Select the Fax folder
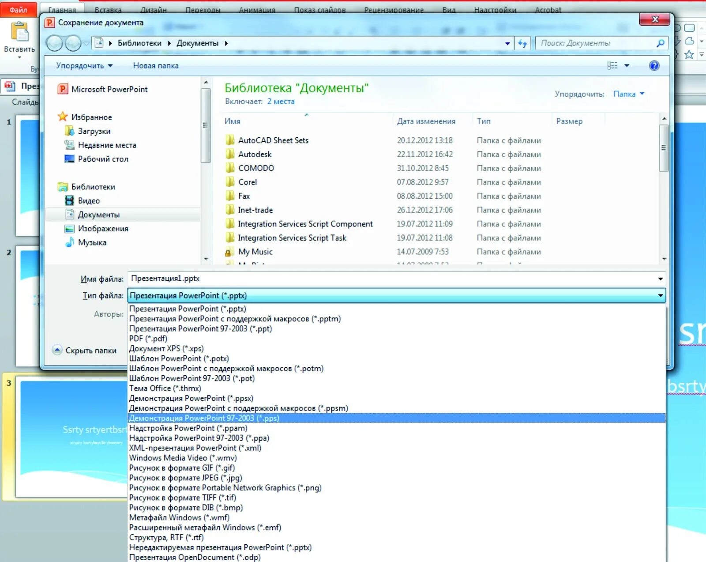This screenshot has height=562, width=706. tap(237, 196)
